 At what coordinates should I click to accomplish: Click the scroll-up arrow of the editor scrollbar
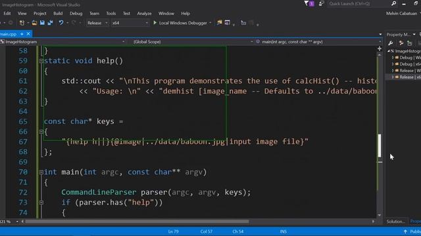pos(380,55)
